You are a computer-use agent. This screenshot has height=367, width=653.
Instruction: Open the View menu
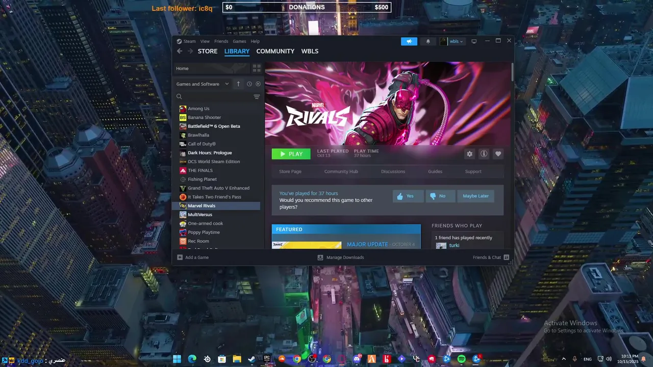pos(205,41)
